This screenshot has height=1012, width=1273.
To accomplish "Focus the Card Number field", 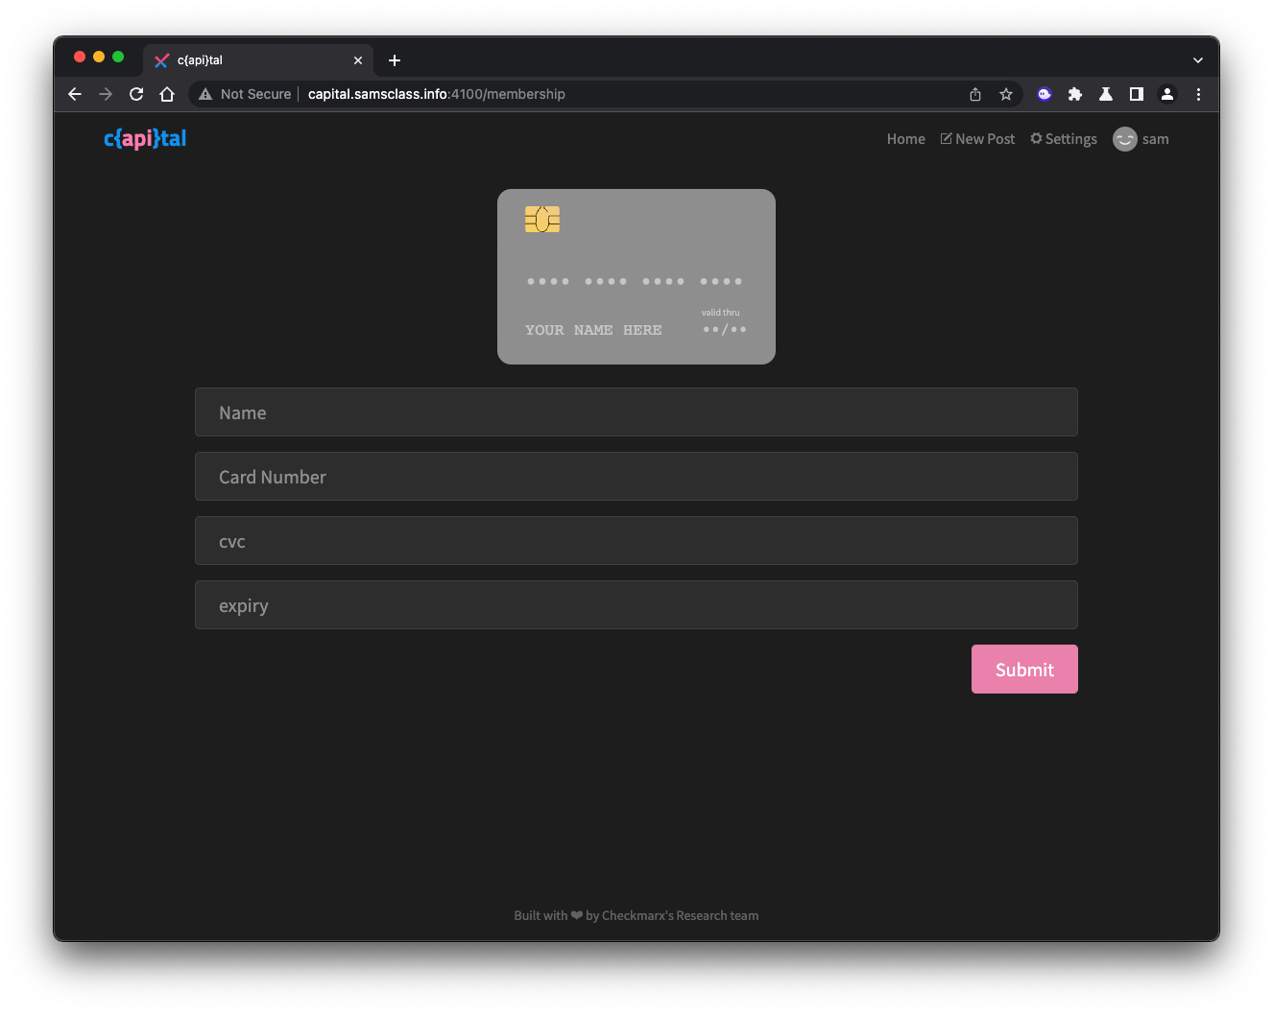I will pos(636,477).
